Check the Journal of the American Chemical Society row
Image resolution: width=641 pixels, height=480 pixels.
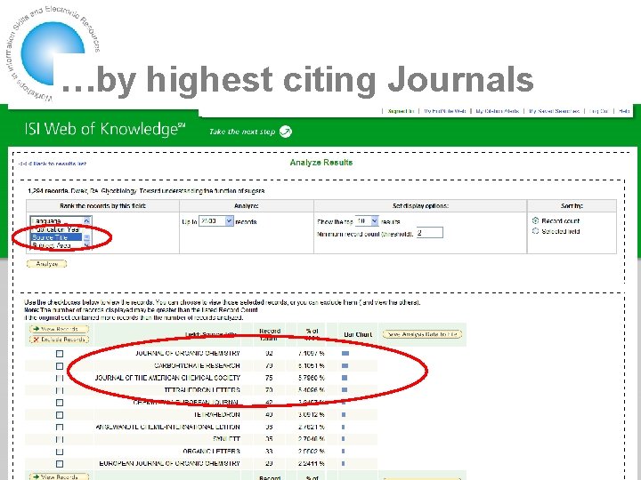[x=60, y=379]
